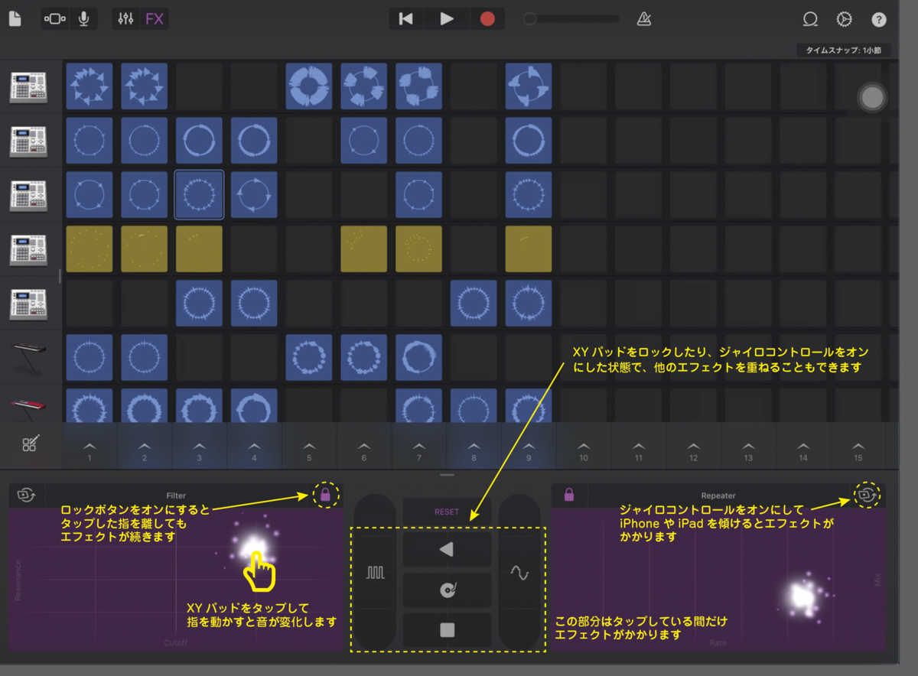Image resolution: width=918 pixels, height=676 pixels.
Task: Open the Loop Browser
Action: 810,19
